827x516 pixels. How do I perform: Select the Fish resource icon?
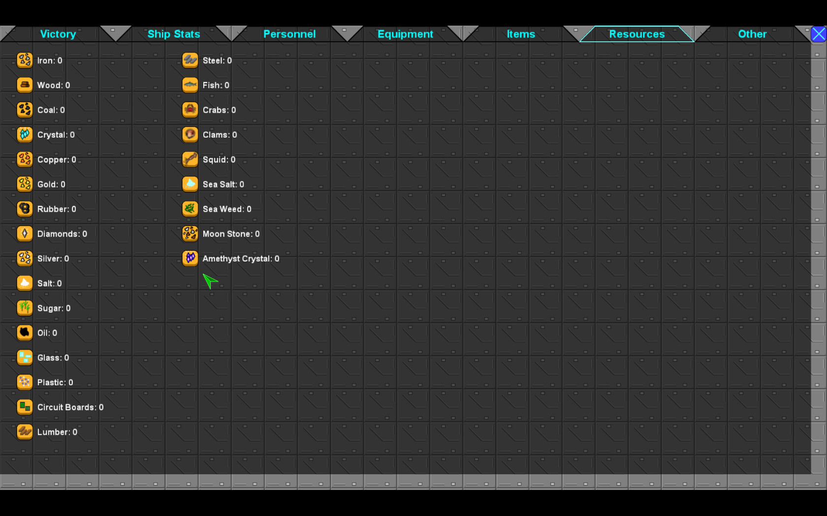pos(190,85)
